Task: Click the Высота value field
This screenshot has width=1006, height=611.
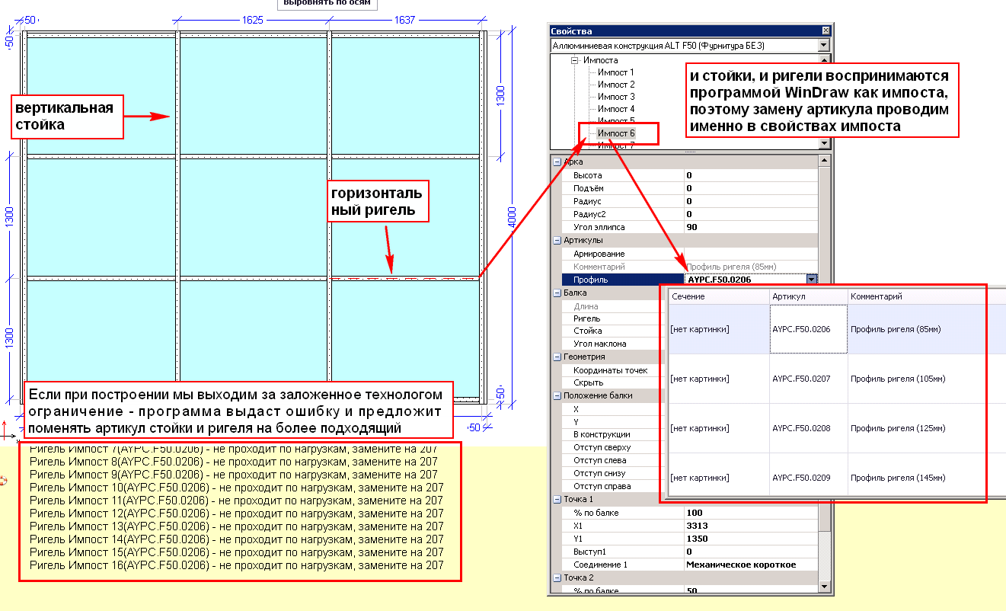Action: 751,175
